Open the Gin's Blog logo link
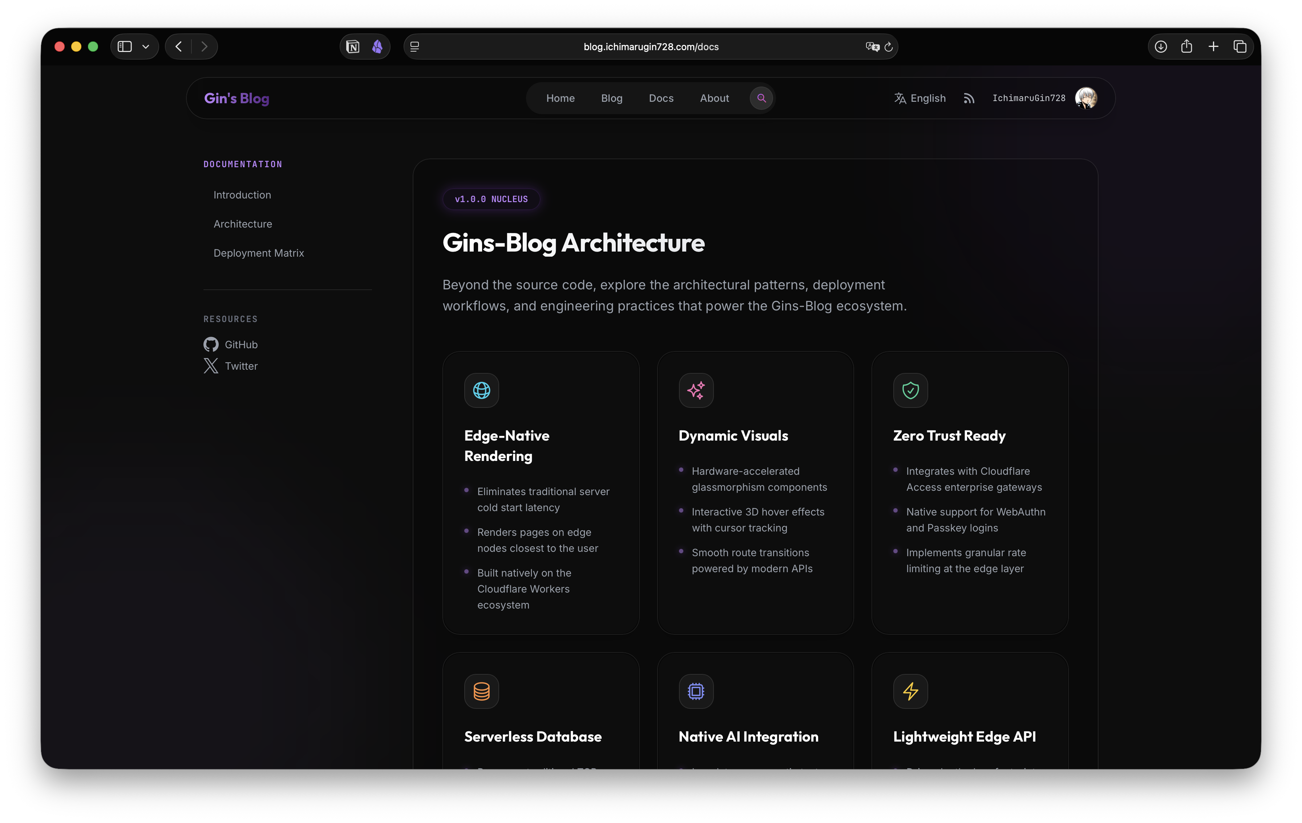This screenshot has width=1302, height=823. click(x=237, y=98)
